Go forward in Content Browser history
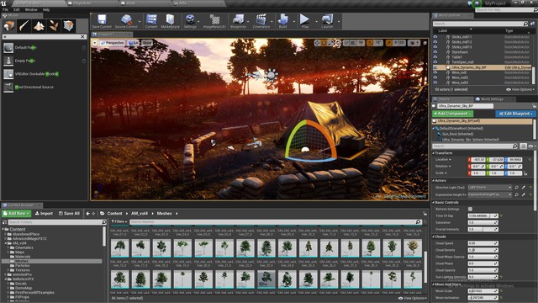The image size is (538, 303). [93, 213]
